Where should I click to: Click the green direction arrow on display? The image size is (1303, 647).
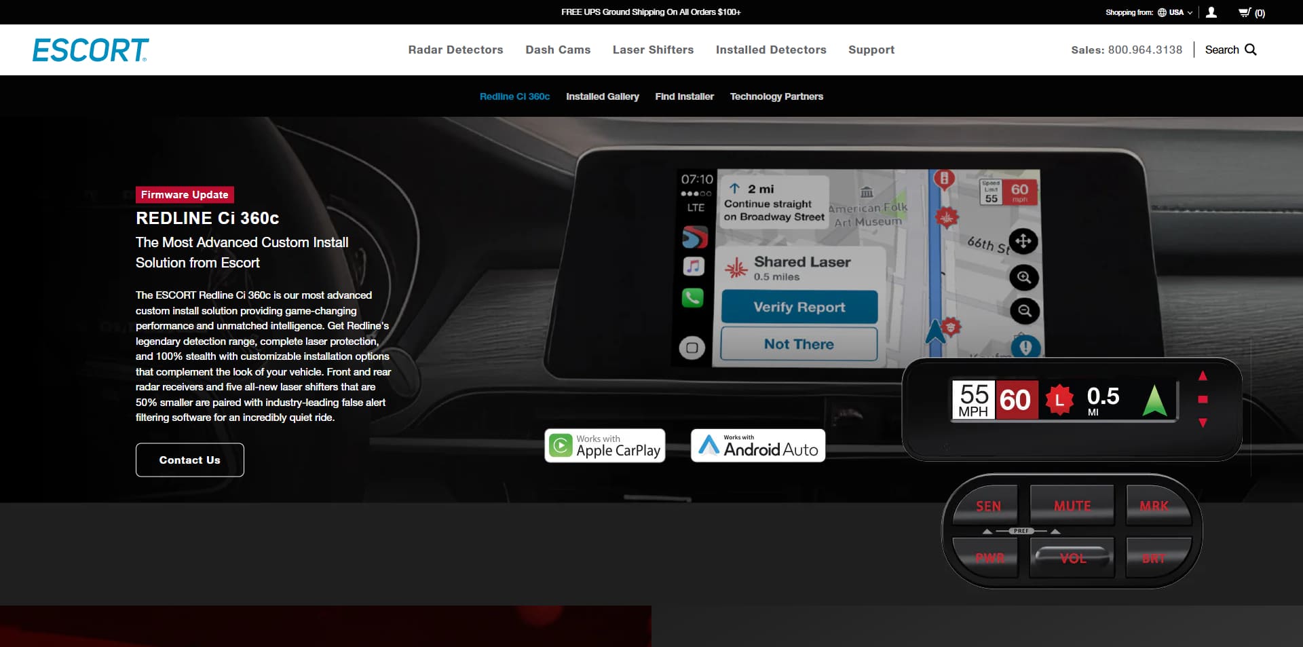1154,401
